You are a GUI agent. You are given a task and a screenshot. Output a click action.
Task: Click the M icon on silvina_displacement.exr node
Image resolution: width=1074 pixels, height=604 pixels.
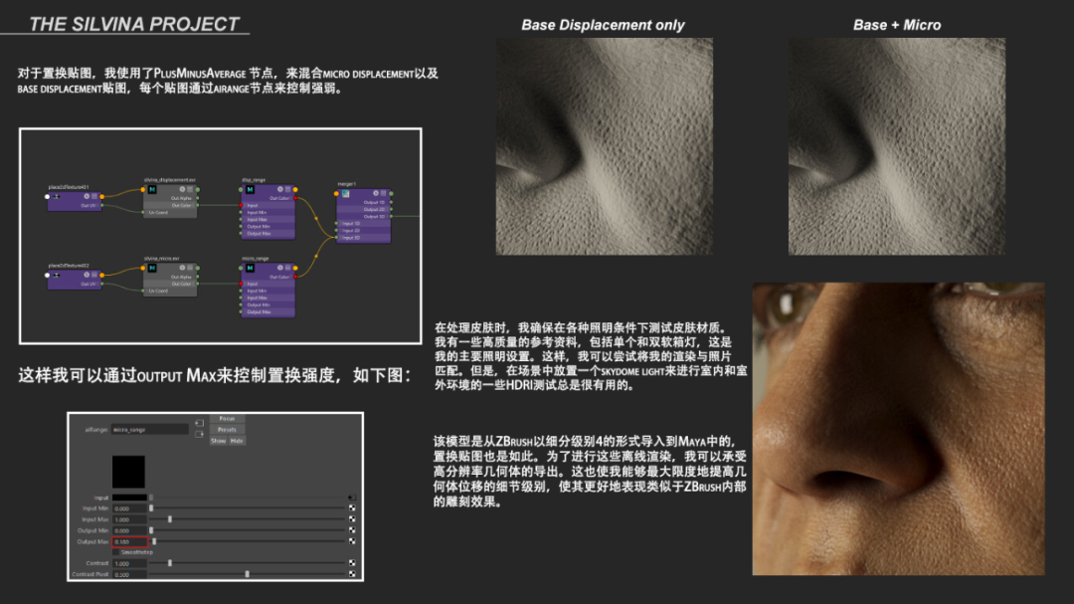152,189
